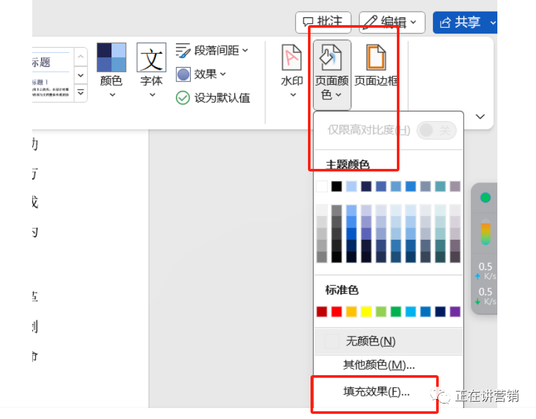Select standard blue swatch

[425, 311]
